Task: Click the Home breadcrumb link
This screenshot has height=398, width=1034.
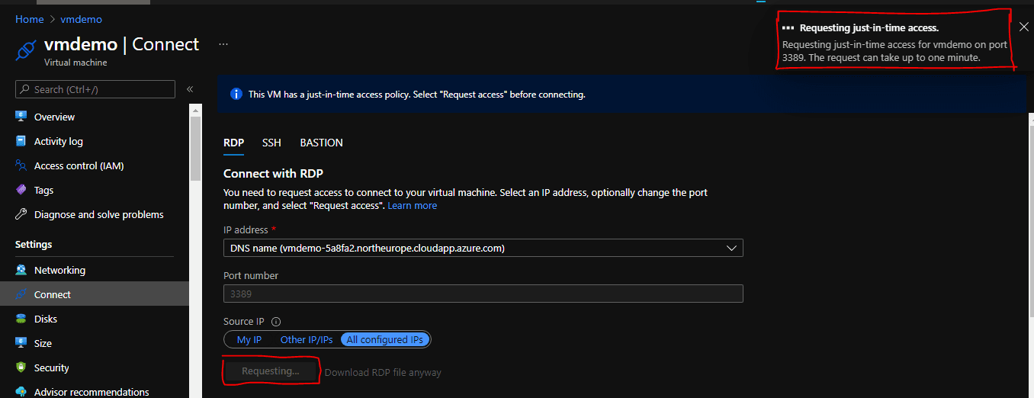Action: coord(29,19)
